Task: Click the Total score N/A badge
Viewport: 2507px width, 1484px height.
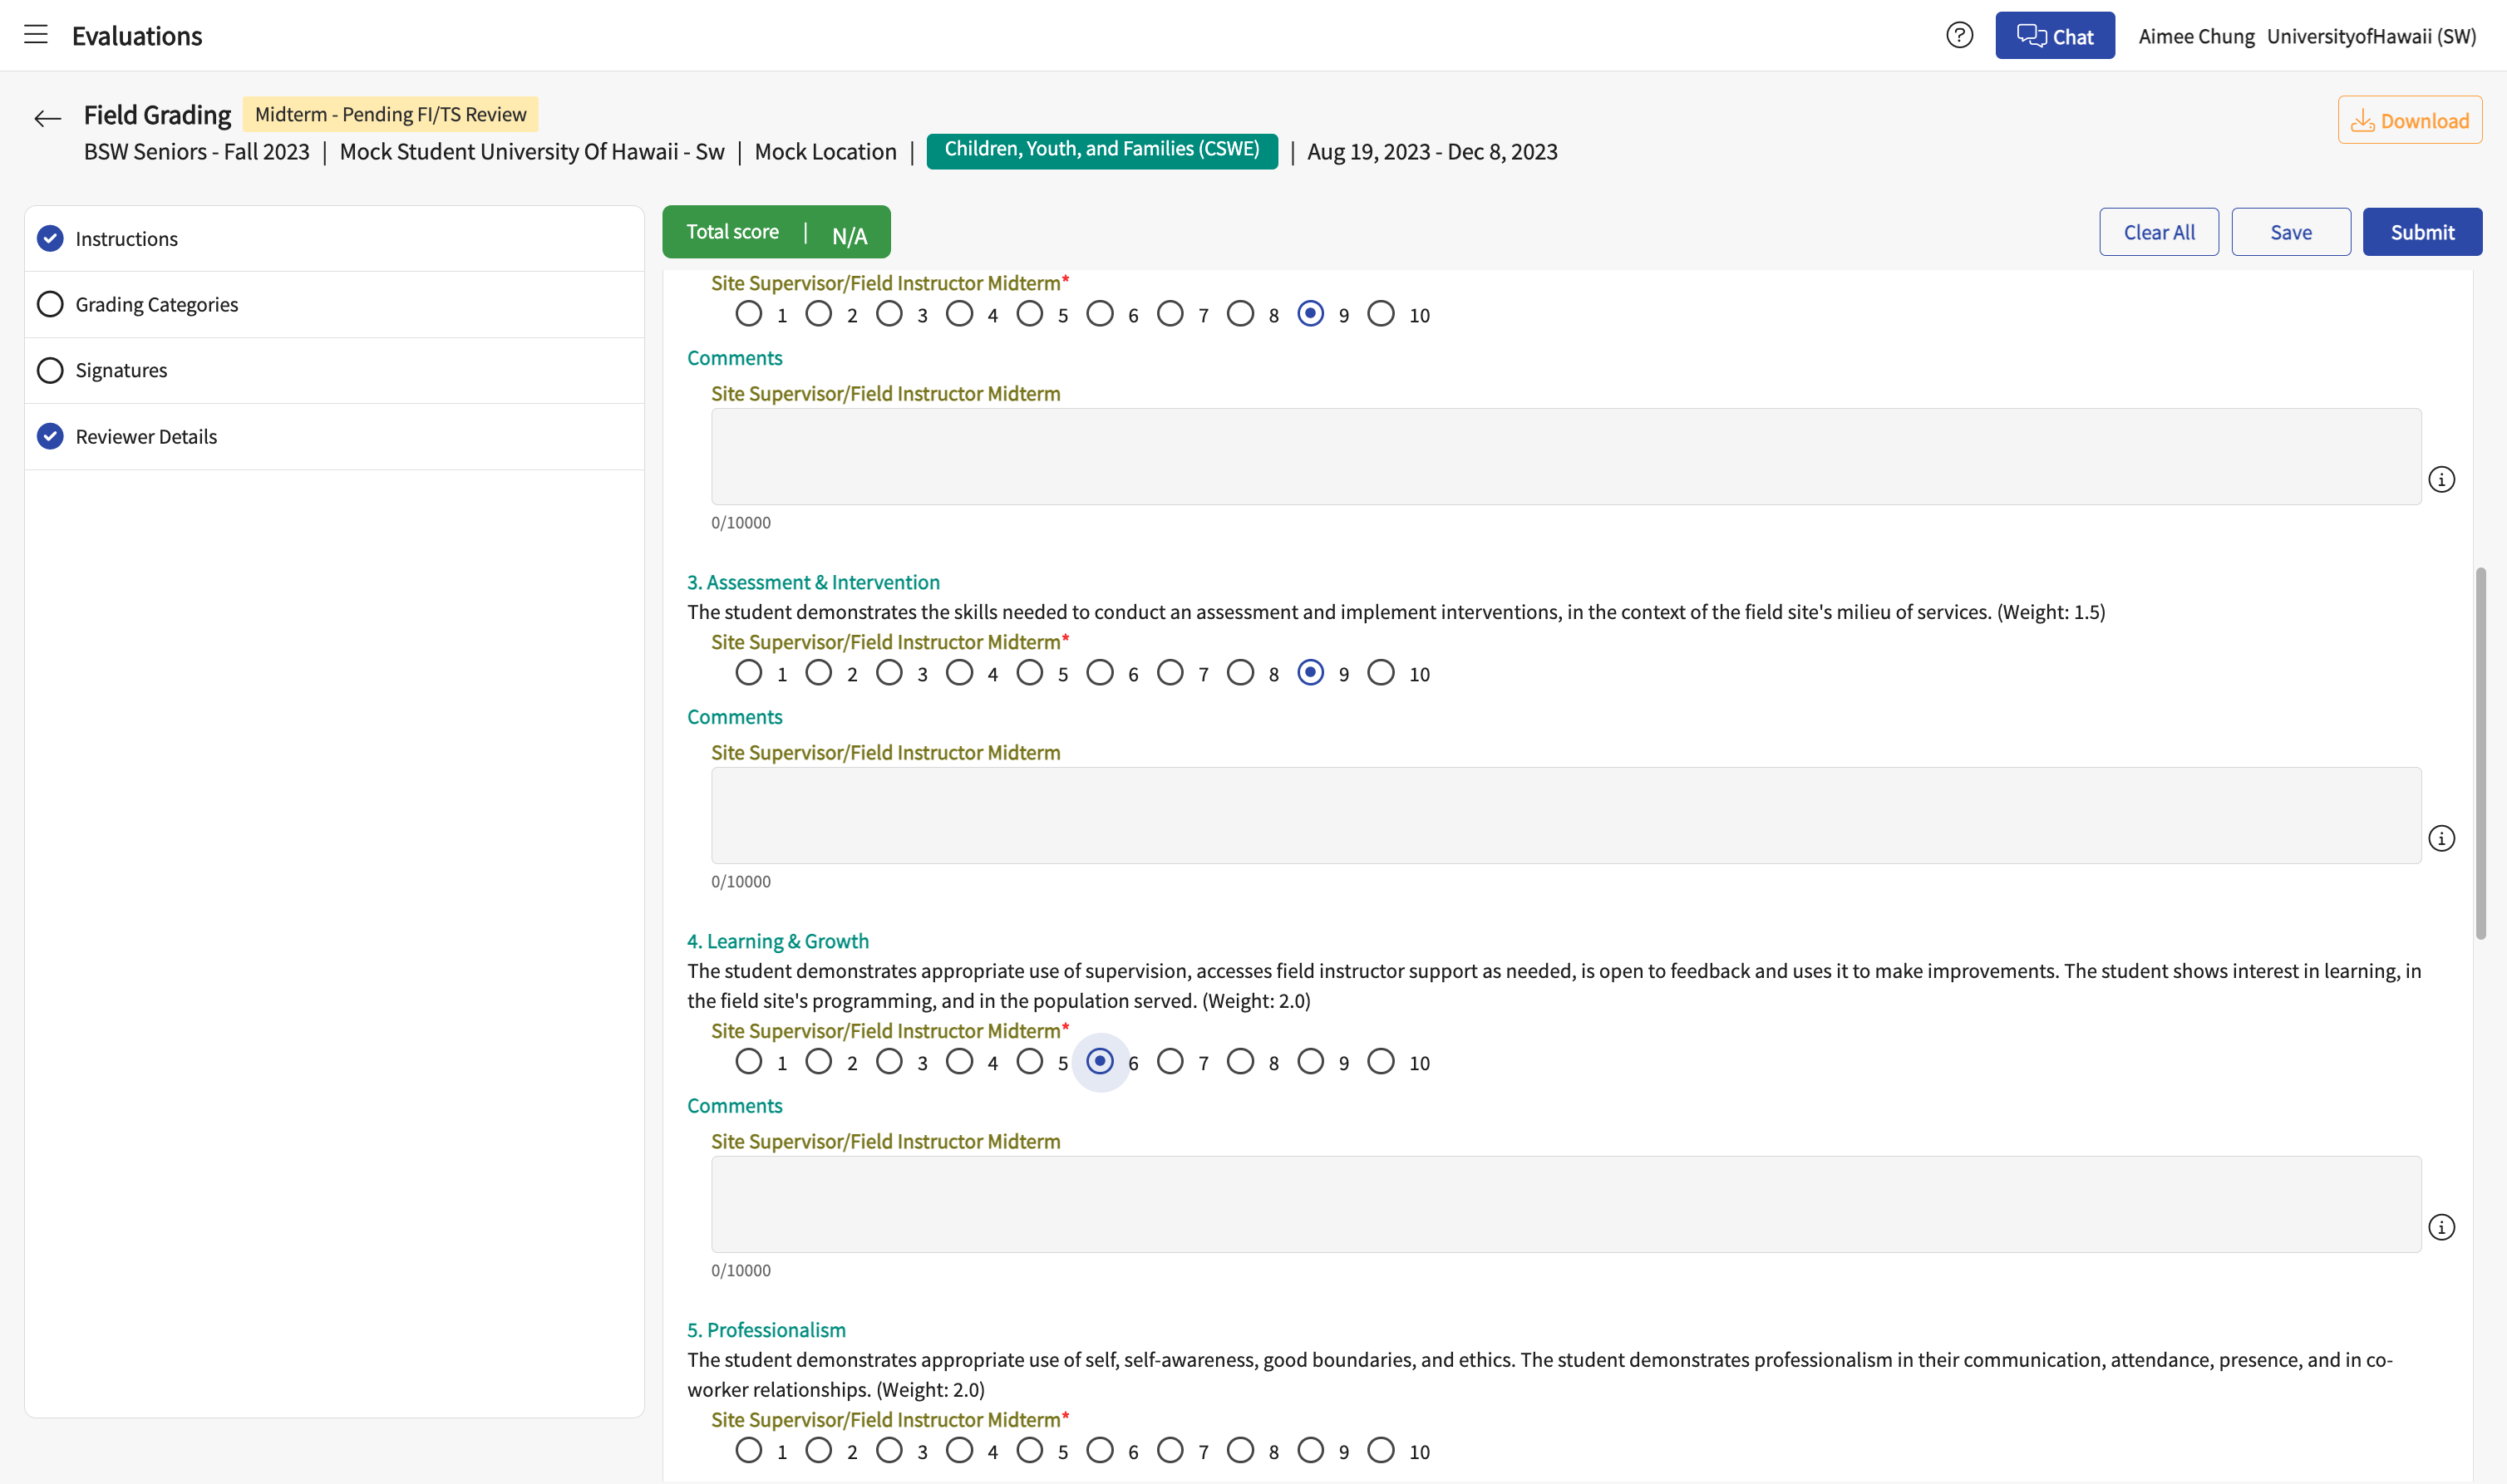Action: [x=776, y=232]
